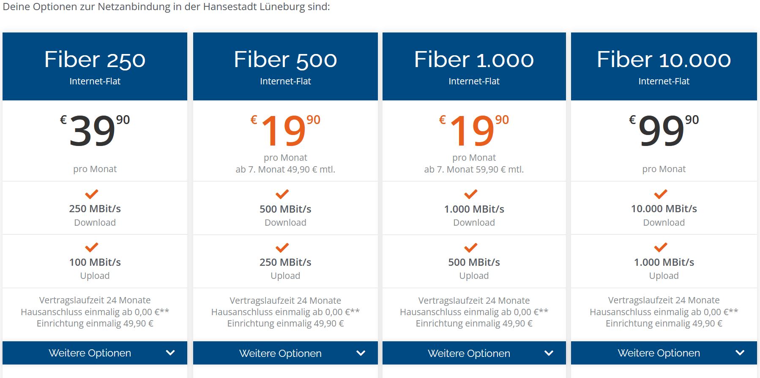Select the Fiber 500 plan header
This screenshot has width=760, height=378.
285,66
